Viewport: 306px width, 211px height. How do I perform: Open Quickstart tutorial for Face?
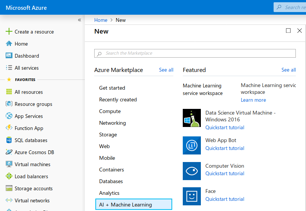[225, 199]
